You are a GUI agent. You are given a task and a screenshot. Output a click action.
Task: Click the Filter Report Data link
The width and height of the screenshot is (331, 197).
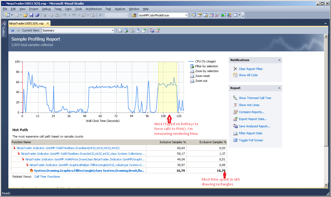pyautogui.click(x=250, y=133)
